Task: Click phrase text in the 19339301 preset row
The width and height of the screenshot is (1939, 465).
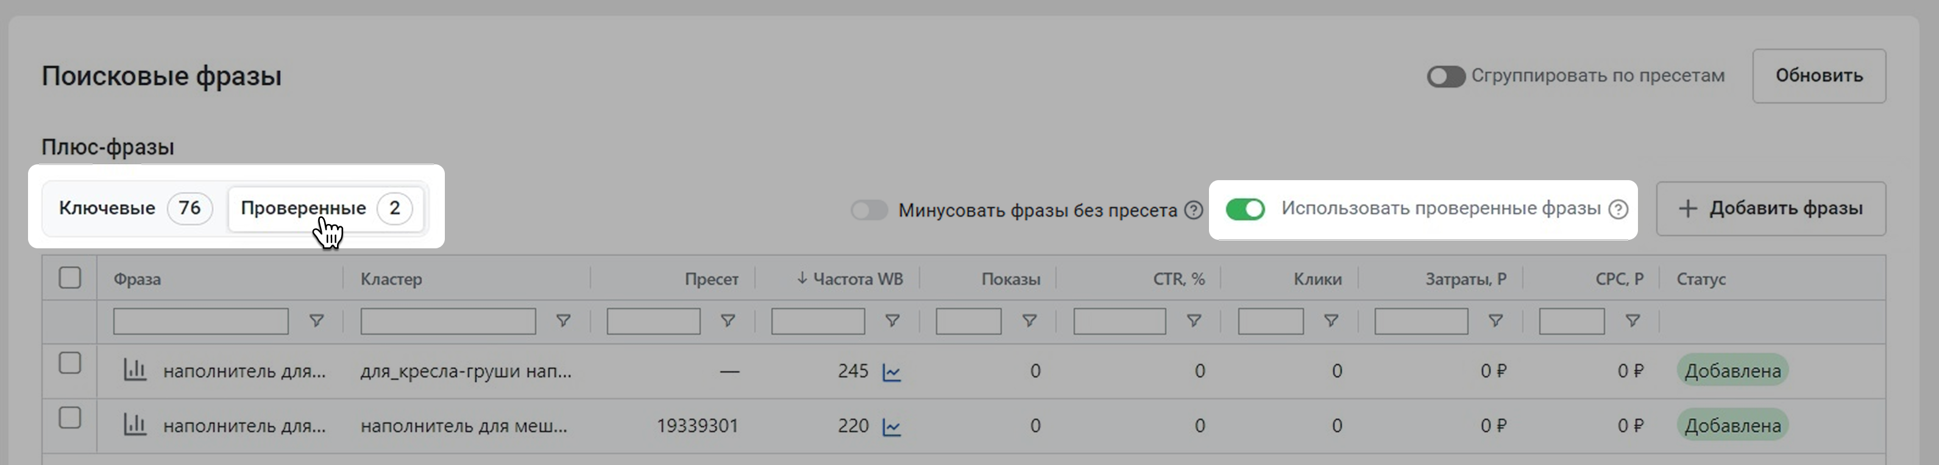Action: pos(244,426)
